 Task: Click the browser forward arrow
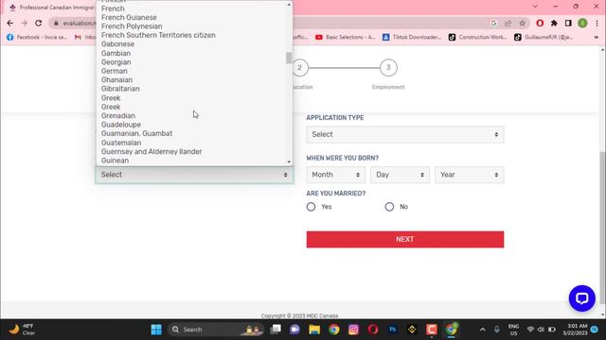coord(24,23)
